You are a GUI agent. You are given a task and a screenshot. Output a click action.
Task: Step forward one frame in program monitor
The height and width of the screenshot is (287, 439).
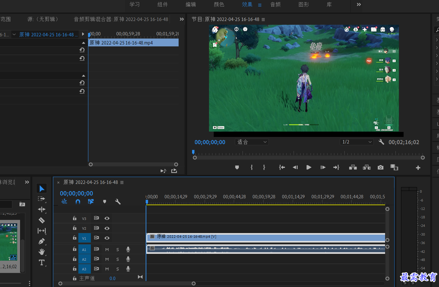[323, 167]
